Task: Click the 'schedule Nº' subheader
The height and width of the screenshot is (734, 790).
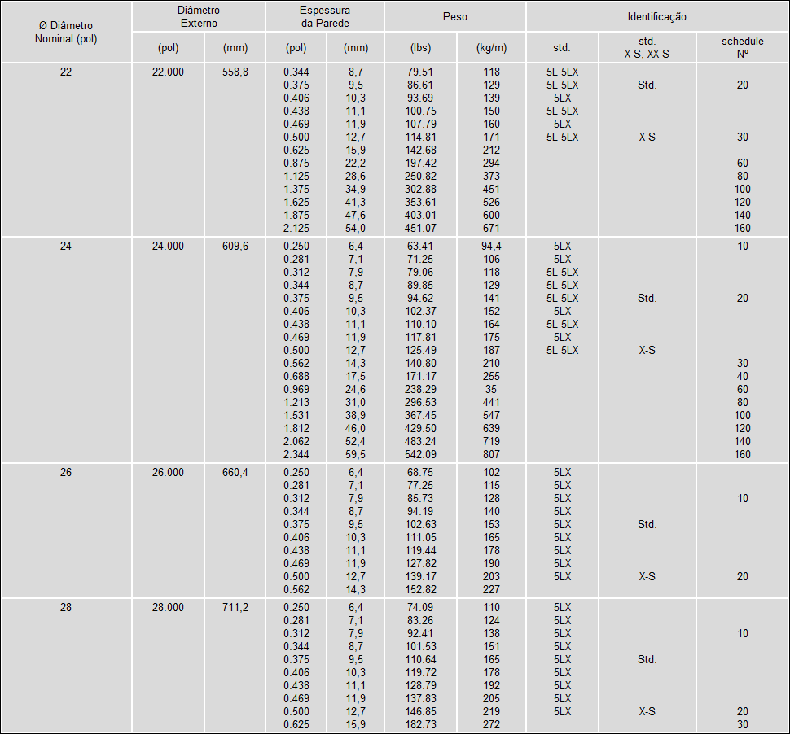Action: pyautogui.click(x=742, y=48)
